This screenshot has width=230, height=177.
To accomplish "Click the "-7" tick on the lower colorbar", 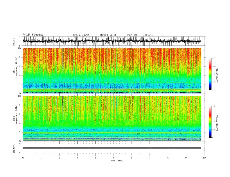I will click(x=214, y=138).
